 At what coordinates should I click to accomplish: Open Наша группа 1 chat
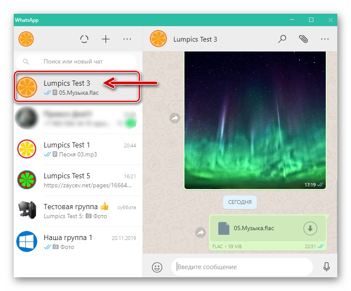(x=78, y=242)
